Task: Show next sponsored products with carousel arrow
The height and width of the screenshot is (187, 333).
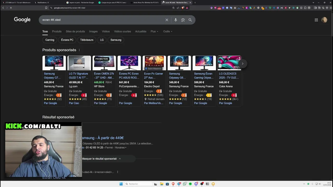Action: click(242, 63)
